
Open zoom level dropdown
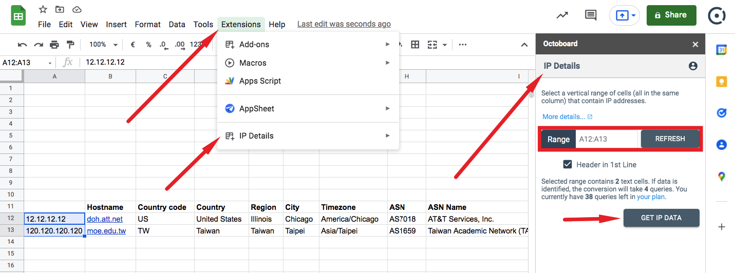pyautogui.click(x=104, y=45)
